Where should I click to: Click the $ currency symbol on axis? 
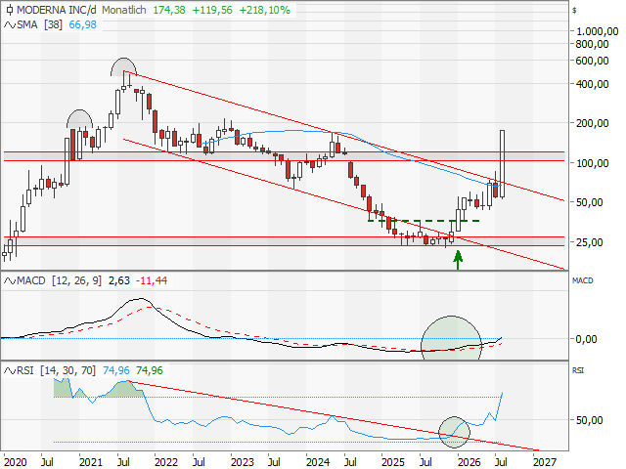pyautogui.click(x=574, y=11)
